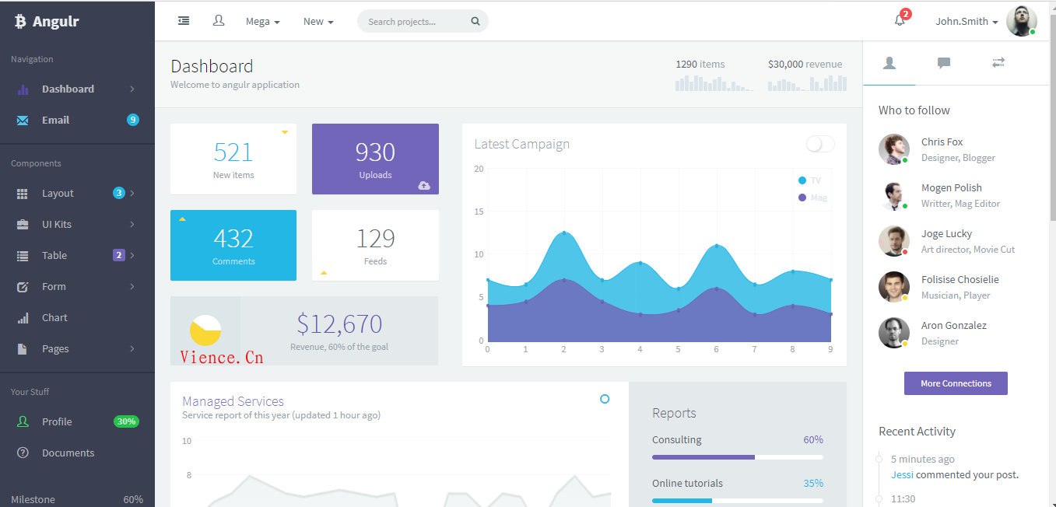This screenshot has width=1056, height=507.
Task: Click the sidebar collapse icon in header
Action: (184, 21)
